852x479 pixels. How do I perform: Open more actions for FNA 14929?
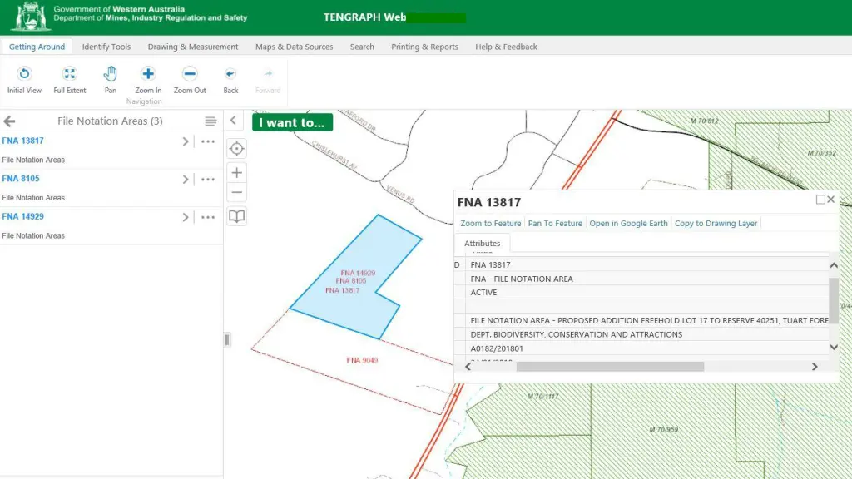click(207, 217)
